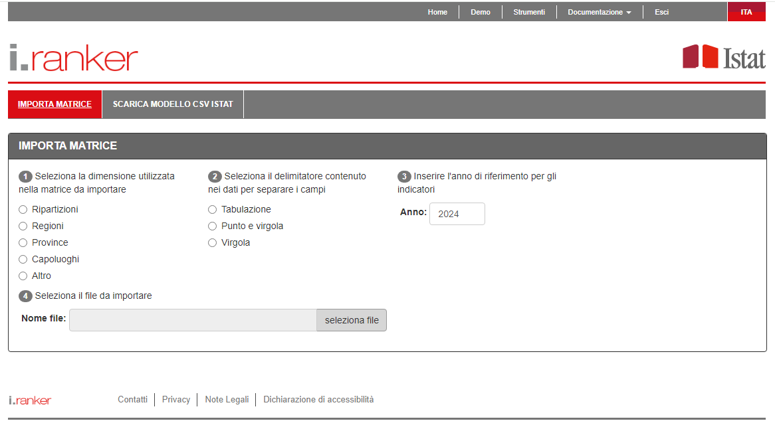Open the Demo page
The image size is (775, 429).
click(x=481, y=12)
